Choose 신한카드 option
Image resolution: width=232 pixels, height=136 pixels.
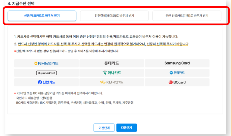point(46,82)
